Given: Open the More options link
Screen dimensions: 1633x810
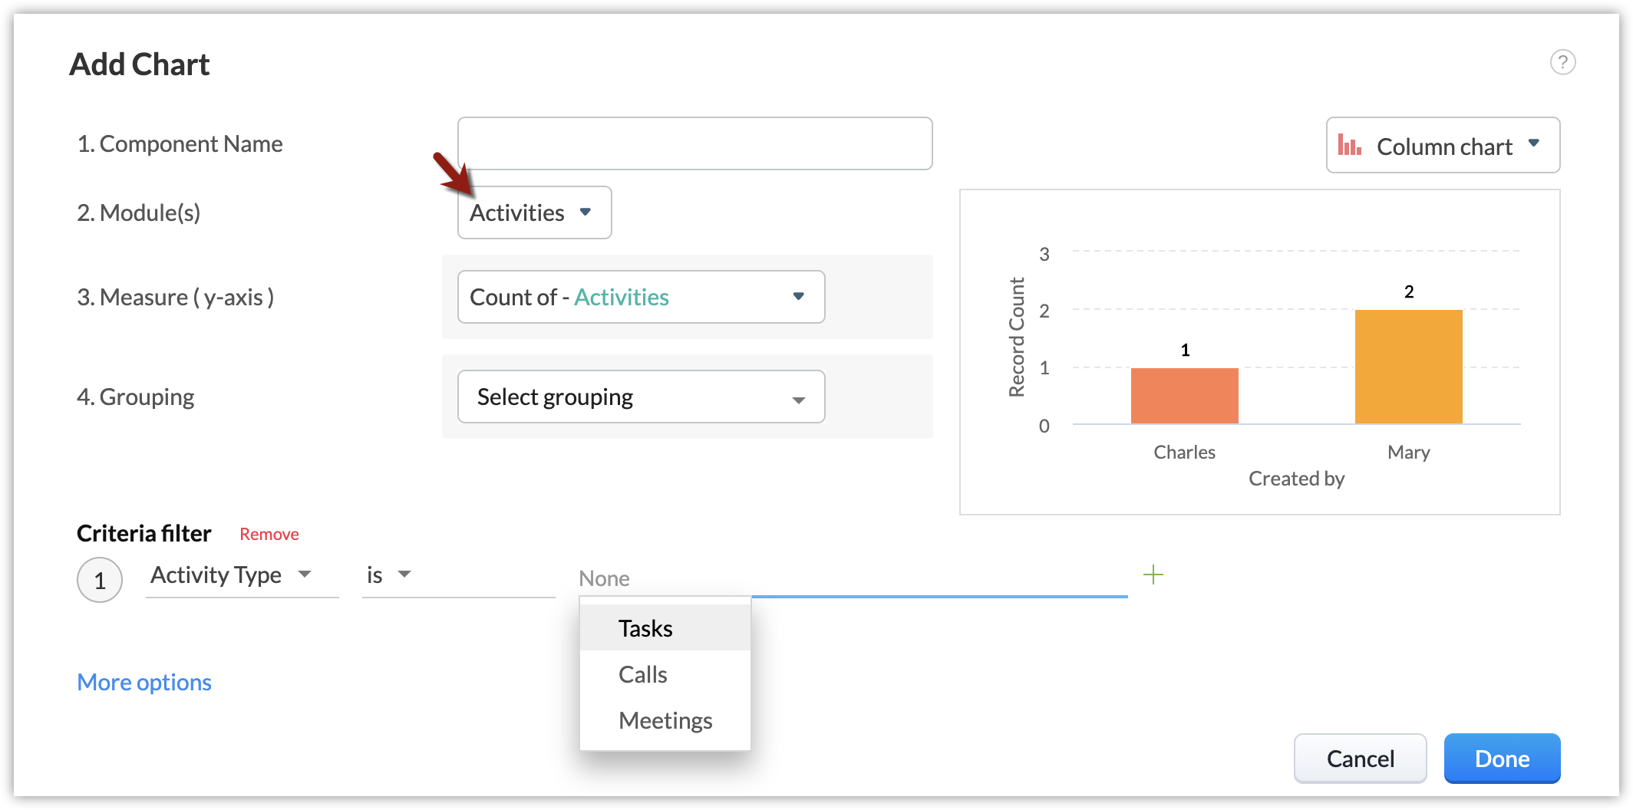Looking at the screenshot, I should click(144, 682).
